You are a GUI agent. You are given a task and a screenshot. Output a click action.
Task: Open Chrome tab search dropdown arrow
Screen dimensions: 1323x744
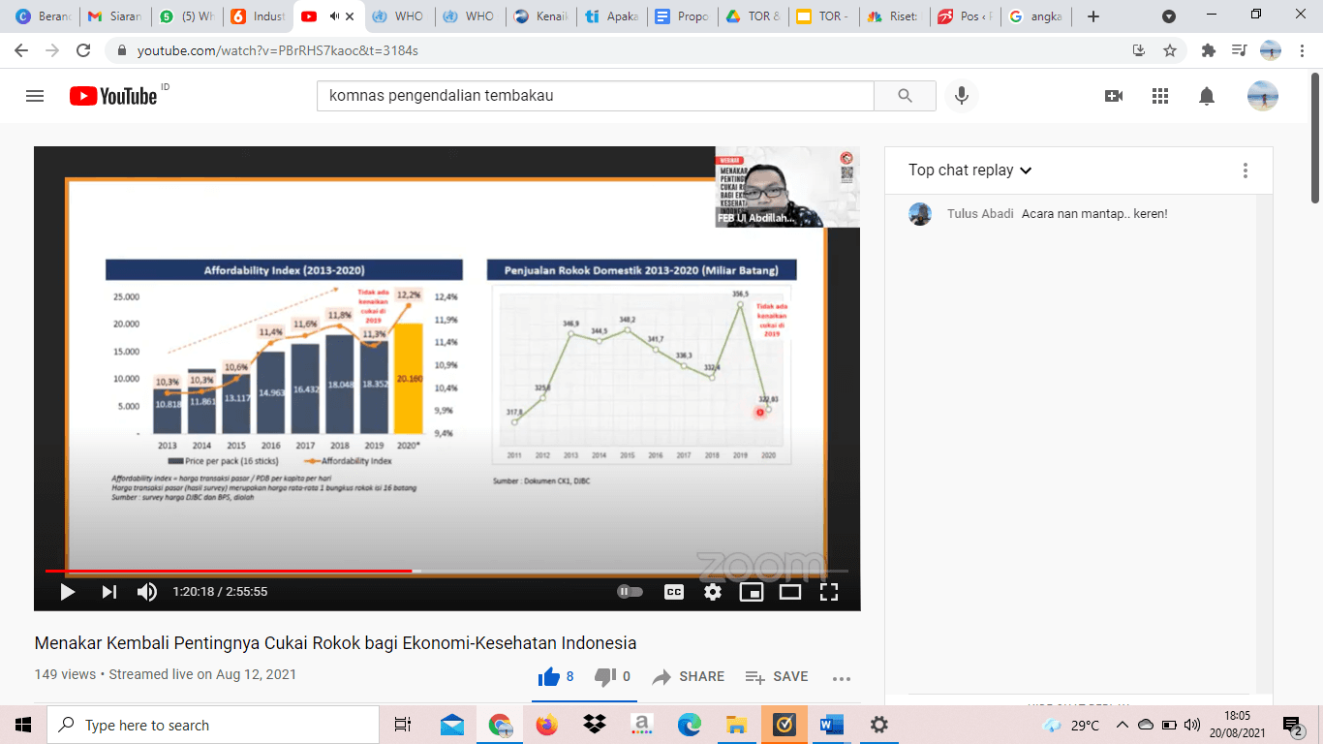pos(1169,16)
